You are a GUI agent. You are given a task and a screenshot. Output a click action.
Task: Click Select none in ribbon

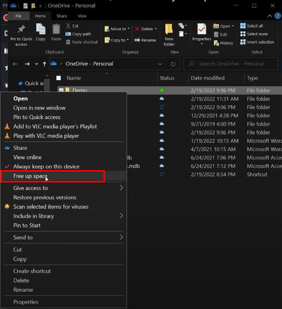tap(254, 34)
